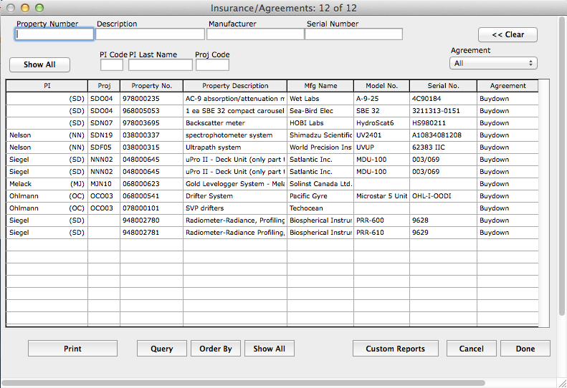
Task: Select the Drifter System row
Action: 234,196
